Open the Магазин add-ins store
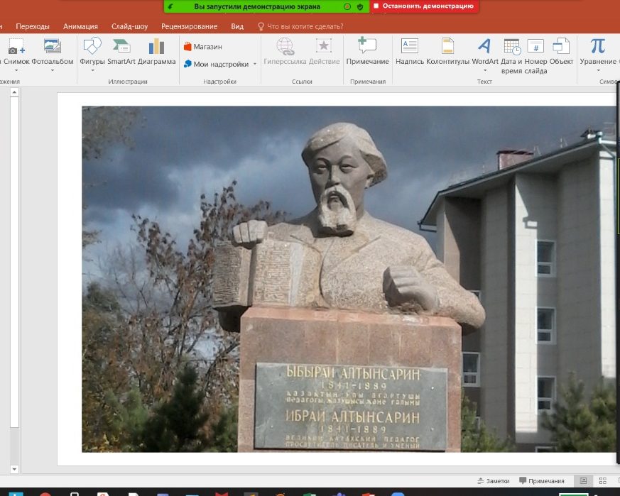 [x=203, y=47]
